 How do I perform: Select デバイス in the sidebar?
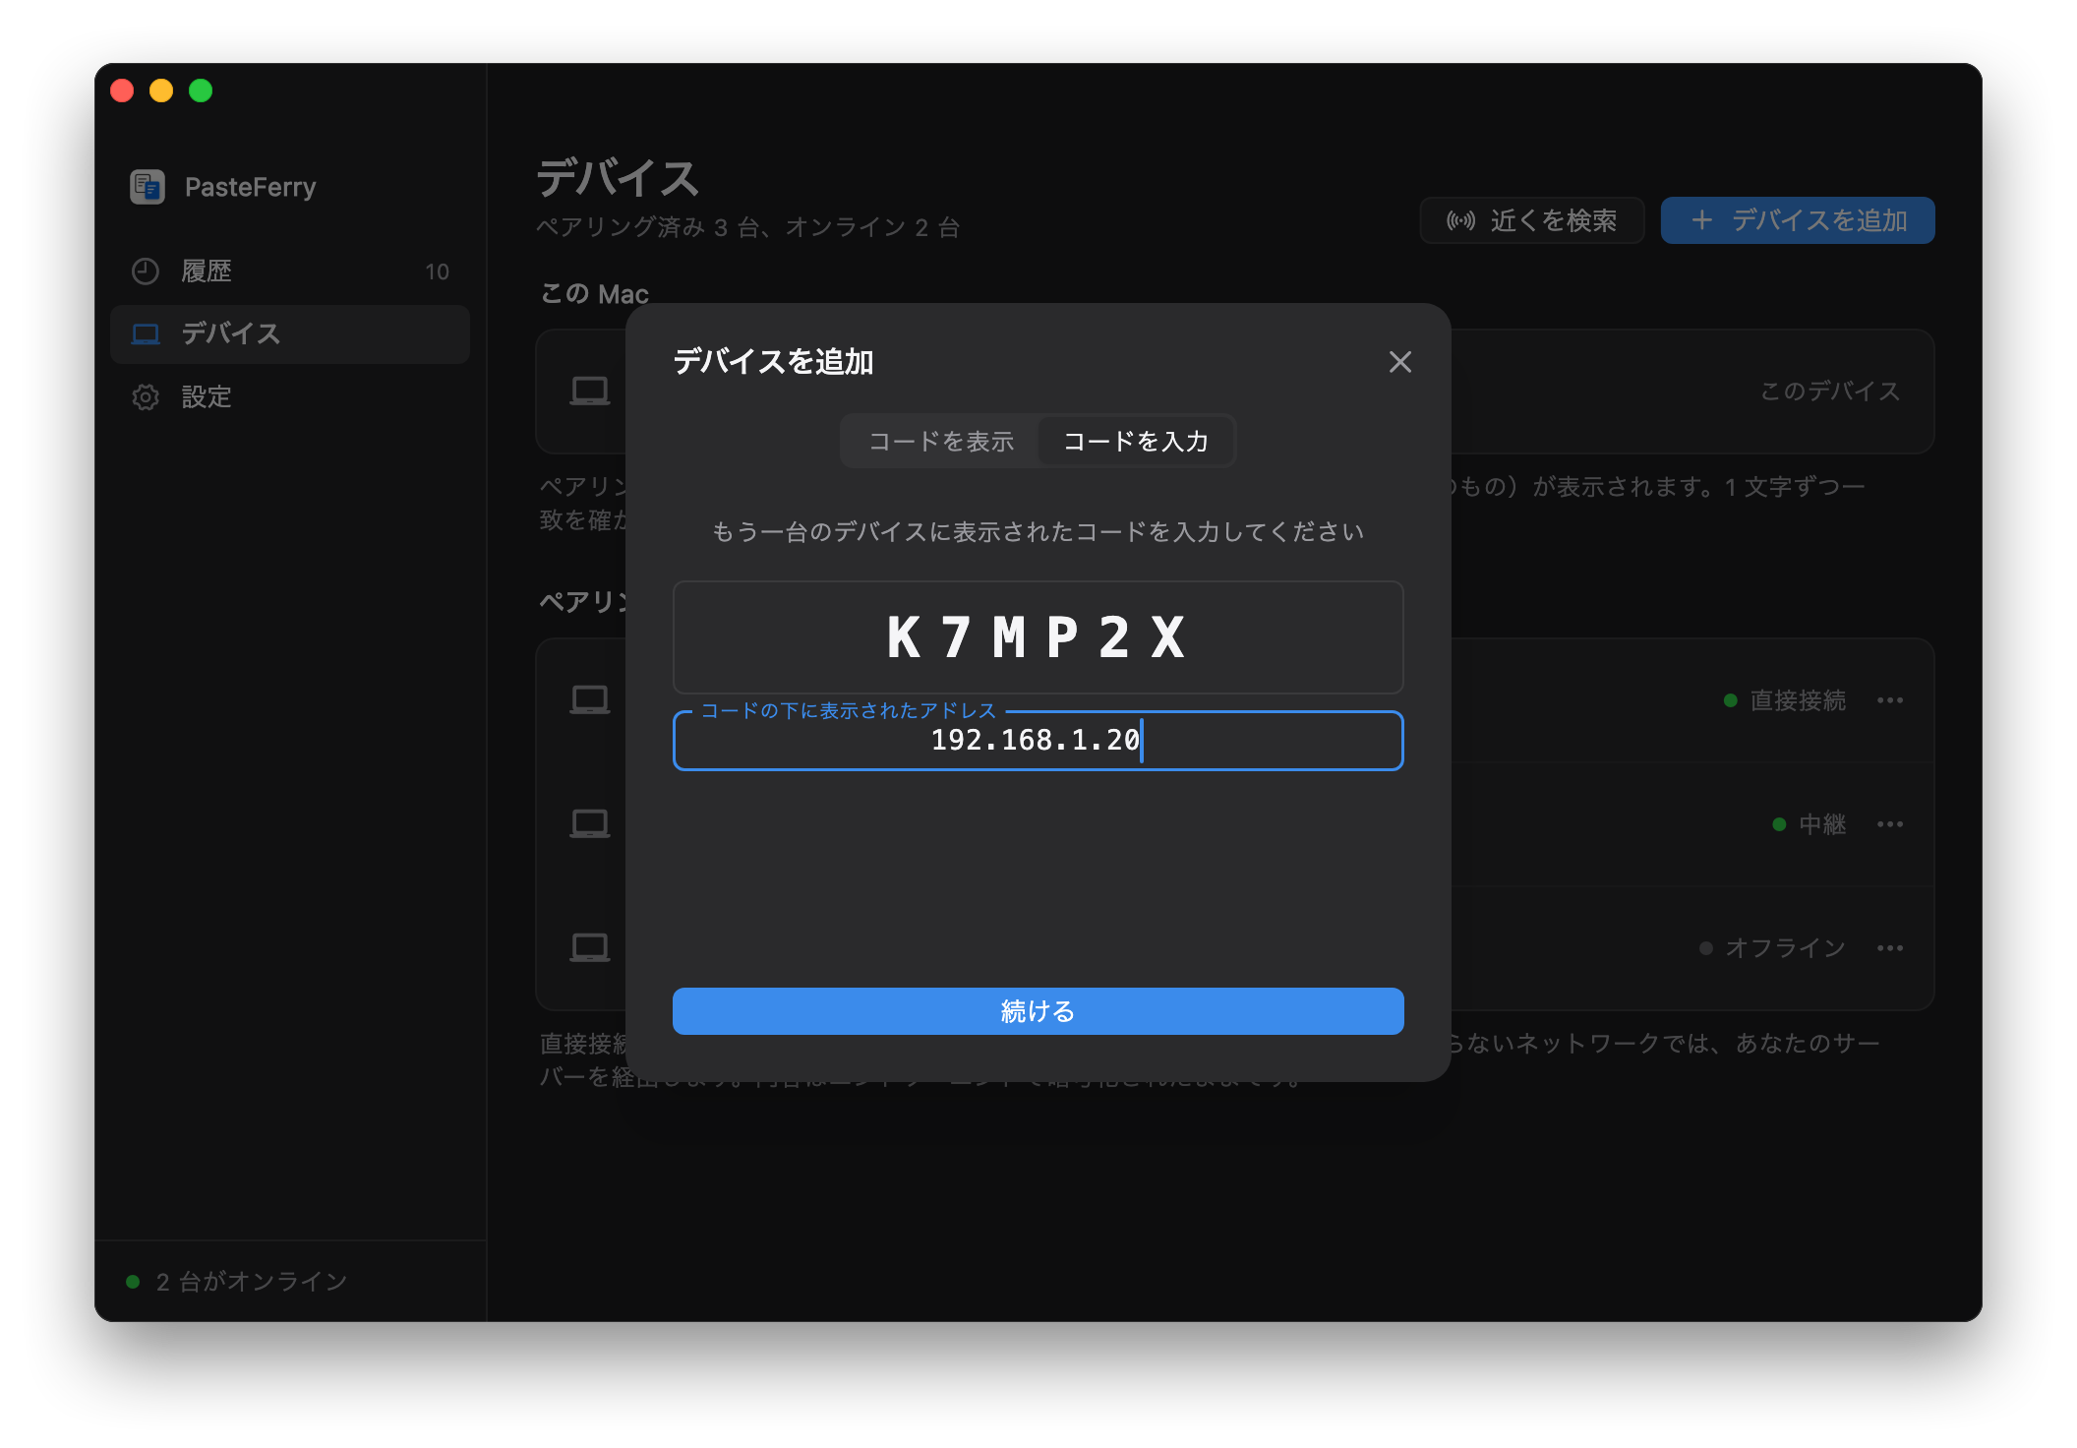(x=290, y=334)
